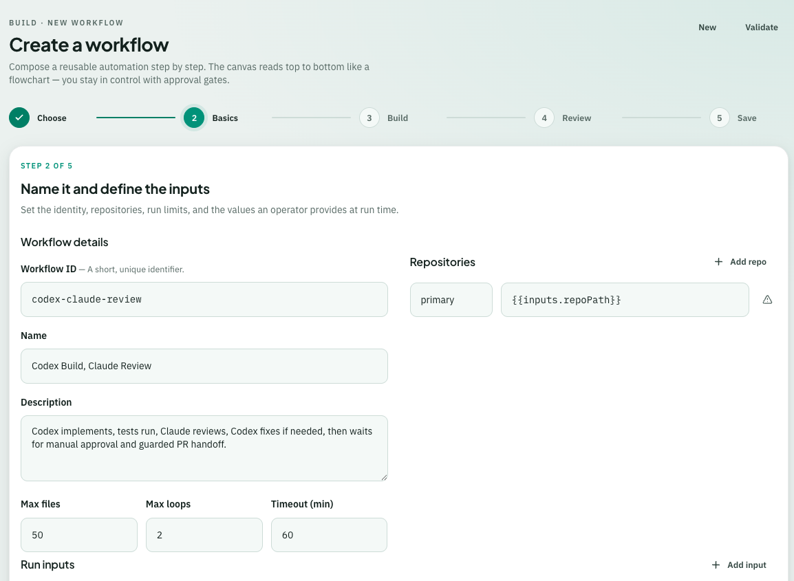Click the Create a workflow title
This screenshot has width=794, height=581.
pyautogui.click(x=89, y=45)
